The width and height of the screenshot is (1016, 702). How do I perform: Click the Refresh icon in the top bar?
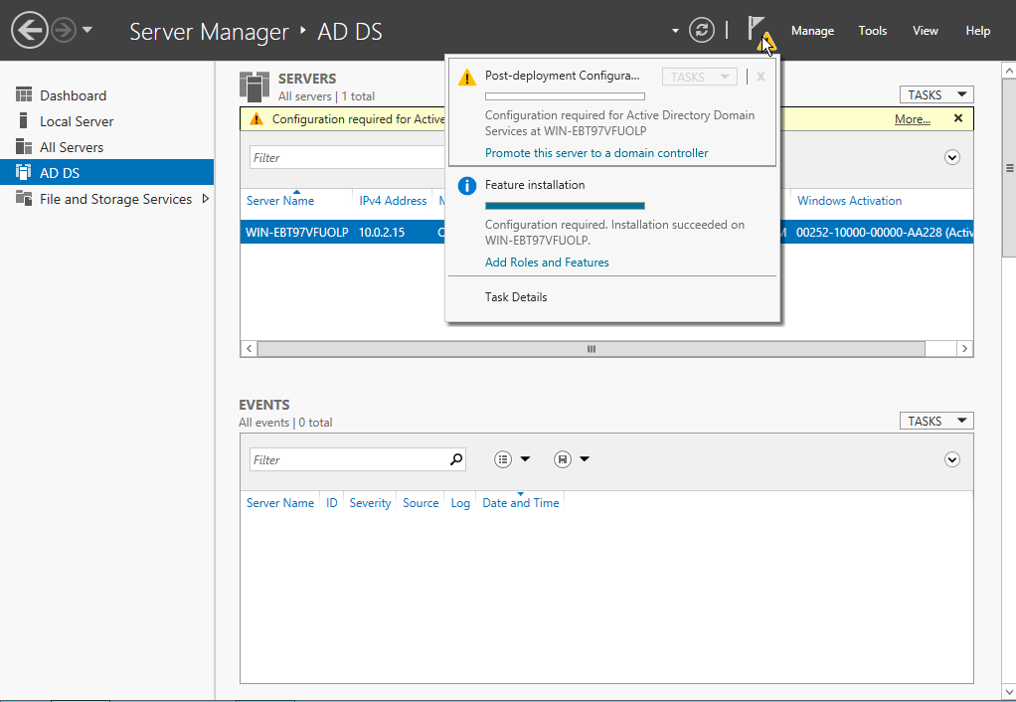click(702, 30)
